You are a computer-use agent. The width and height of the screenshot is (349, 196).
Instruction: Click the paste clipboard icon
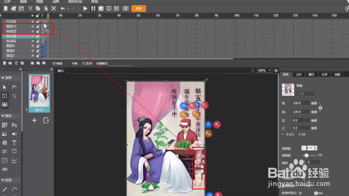point(46,9)
